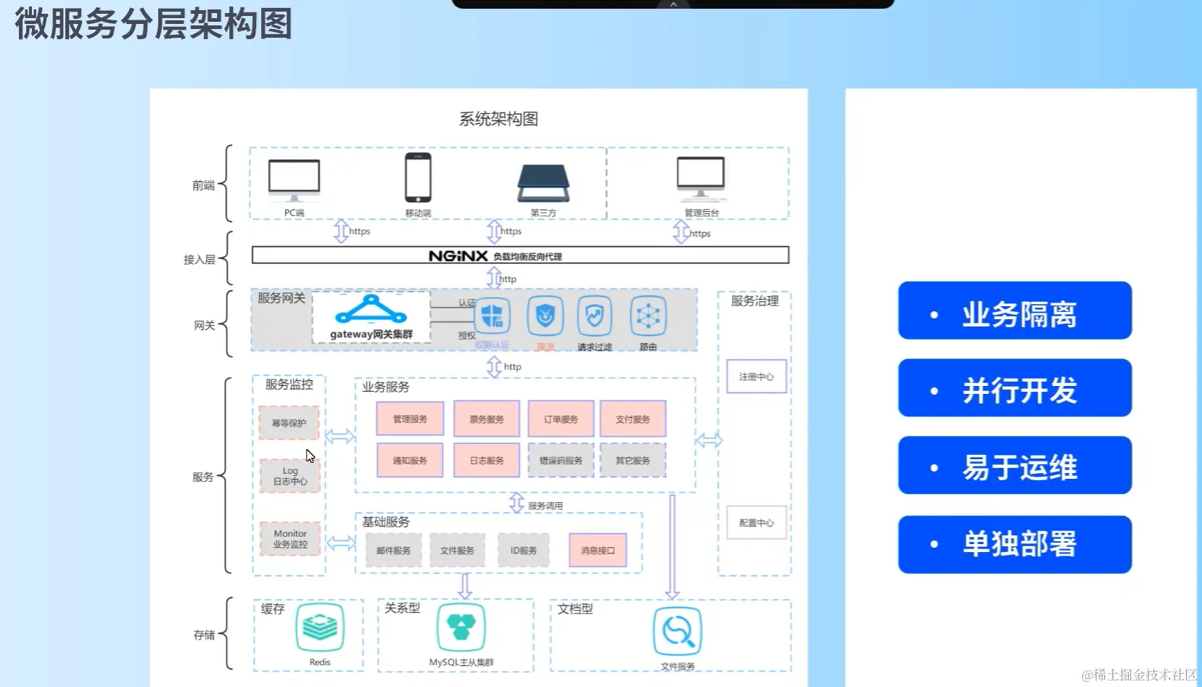Click the PC端 monitor icon
1202x687 pixels.
point(294,180)
